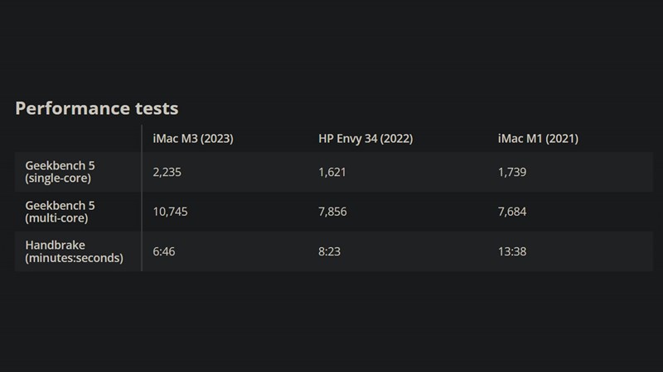Select the HP Envy multi-core score 7,856
Viewport: 663px width, 372px height.
tap(332, 212)
